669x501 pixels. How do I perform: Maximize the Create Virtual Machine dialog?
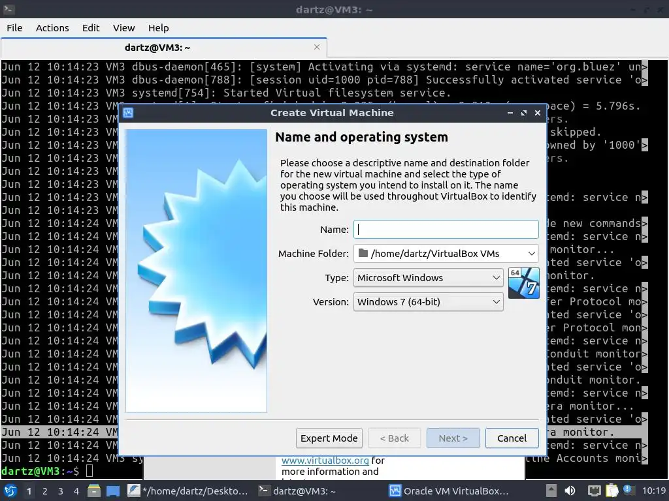[524, 113]
